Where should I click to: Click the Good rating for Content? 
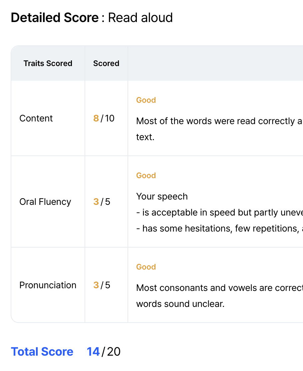click(x=146, y=100)
